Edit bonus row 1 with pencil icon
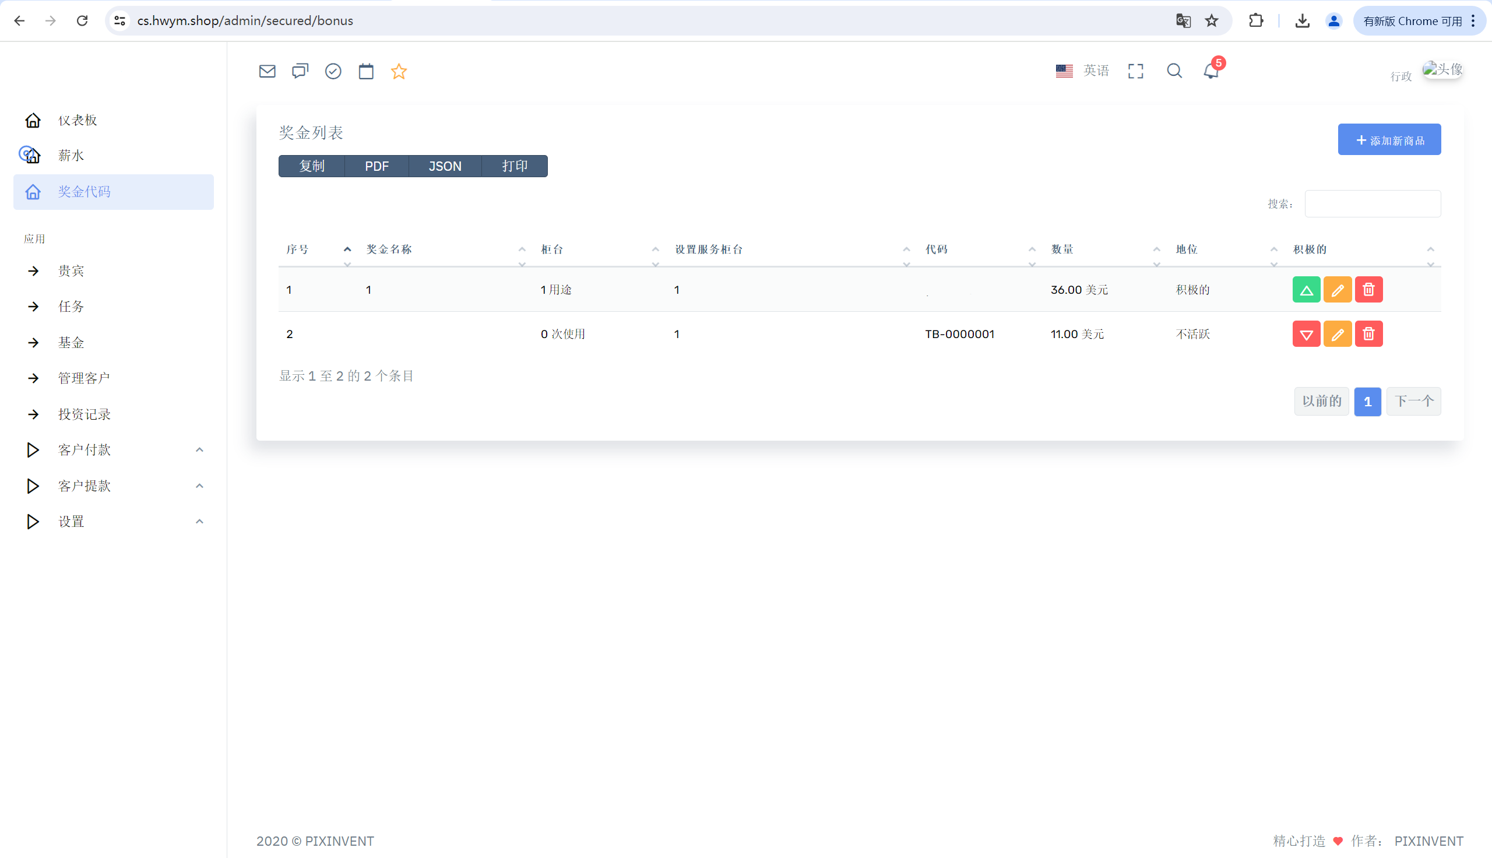The width and height of the screenshot is (1492, 858). (x=1337, y=289)
